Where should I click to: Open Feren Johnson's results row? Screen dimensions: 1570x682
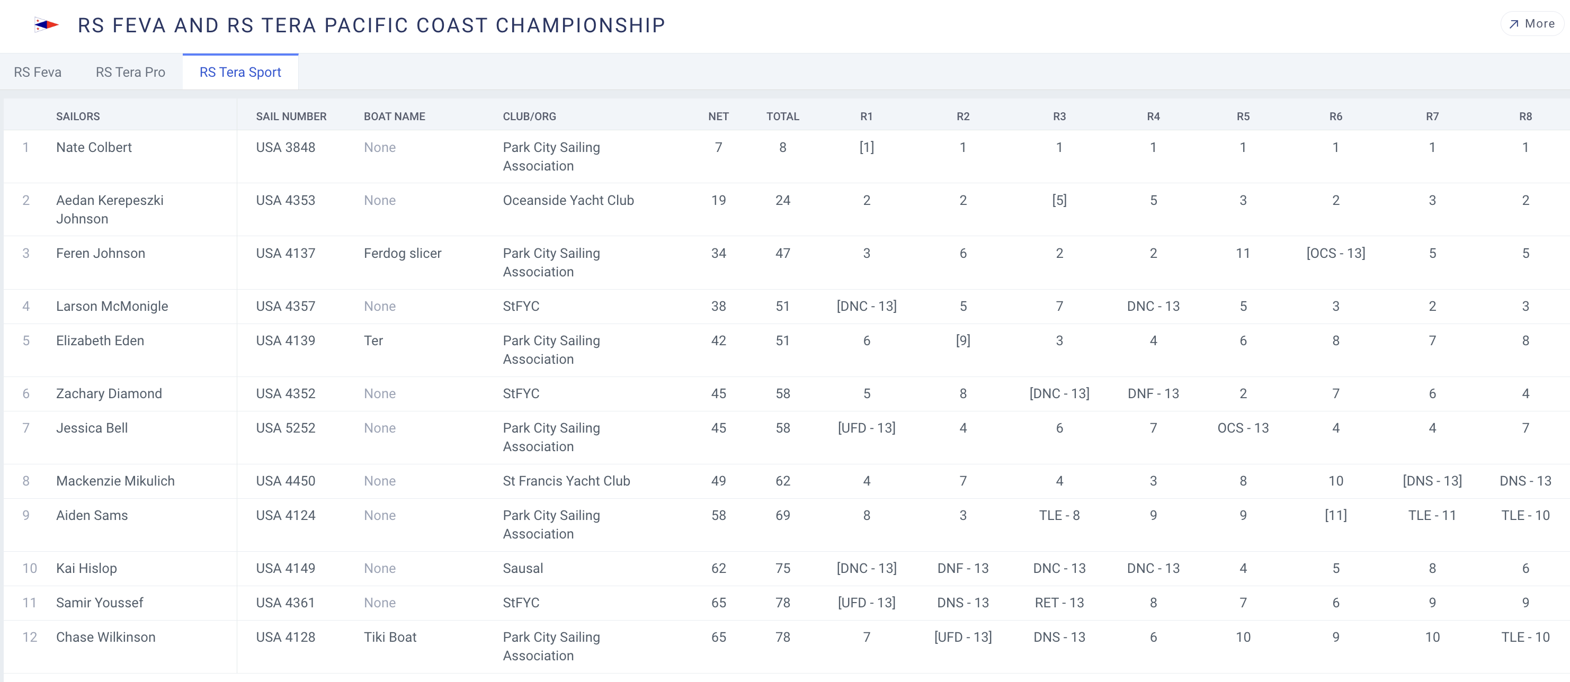(x=101, y=254)
